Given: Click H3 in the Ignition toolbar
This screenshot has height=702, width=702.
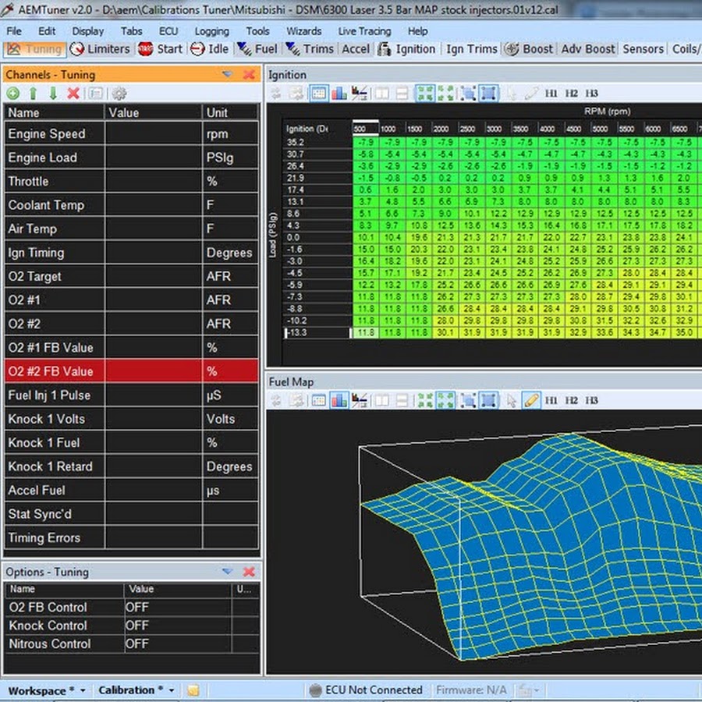Looking at the screenshot, I should coord(591,93).
